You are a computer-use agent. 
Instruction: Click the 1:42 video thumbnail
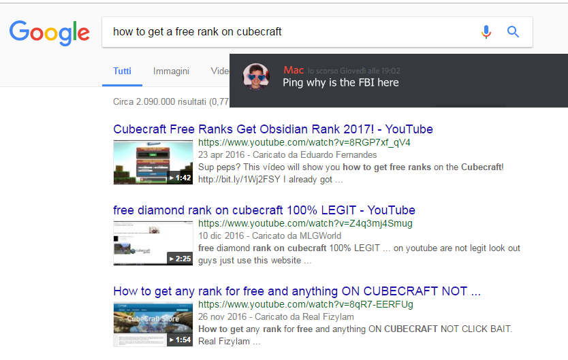pyautogui.click(x=153, y=162)
